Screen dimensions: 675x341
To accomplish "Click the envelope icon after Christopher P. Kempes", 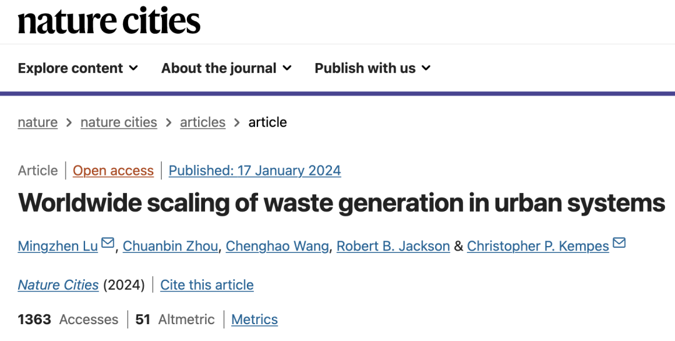I will pos(619,244).
